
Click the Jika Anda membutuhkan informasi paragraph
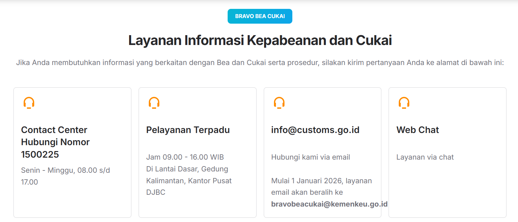tap(260, 63)
